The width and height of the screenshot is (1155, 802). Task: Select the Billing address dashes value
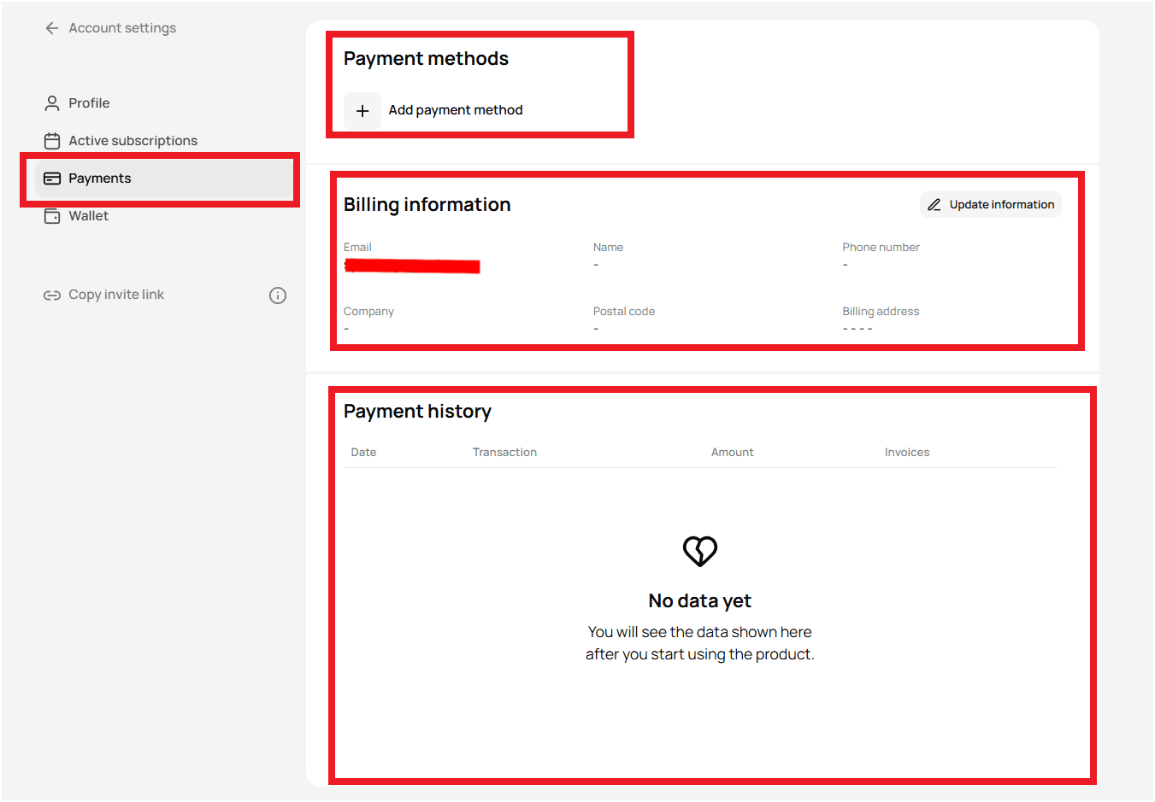pos(857,327)
